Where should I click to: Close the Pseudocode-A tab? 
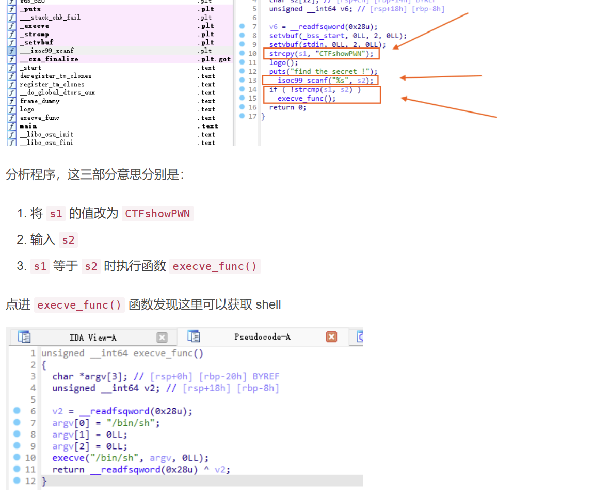point(331,337)
